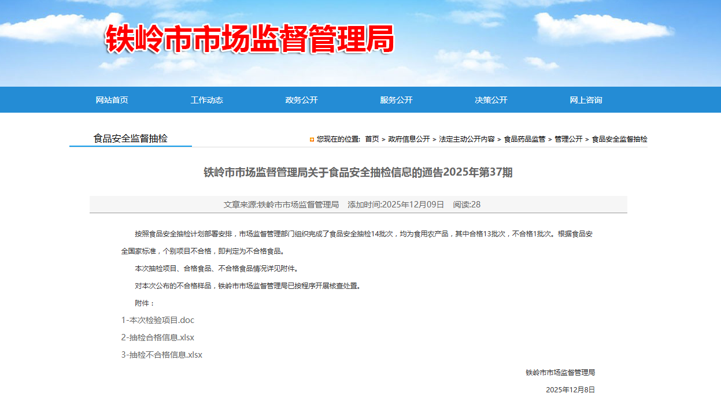This screenshot has height=401, width=721.
Task: Click the paragraph starting 本次抽检项目
Action: [x=217, y=269]
